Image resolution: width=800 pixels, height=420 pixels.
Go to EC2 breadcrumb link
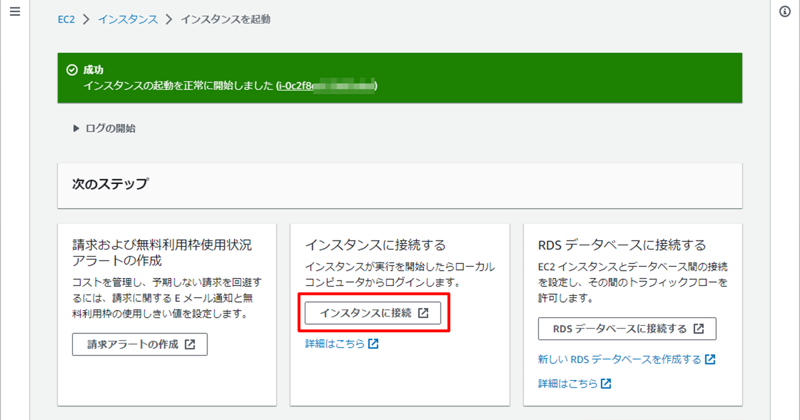(66, 19)
